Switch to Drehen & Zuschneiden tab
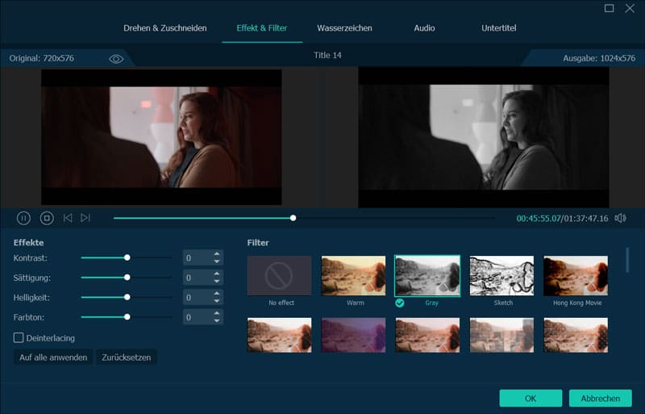The image size is (645, 414). click(x=164, y=28)
